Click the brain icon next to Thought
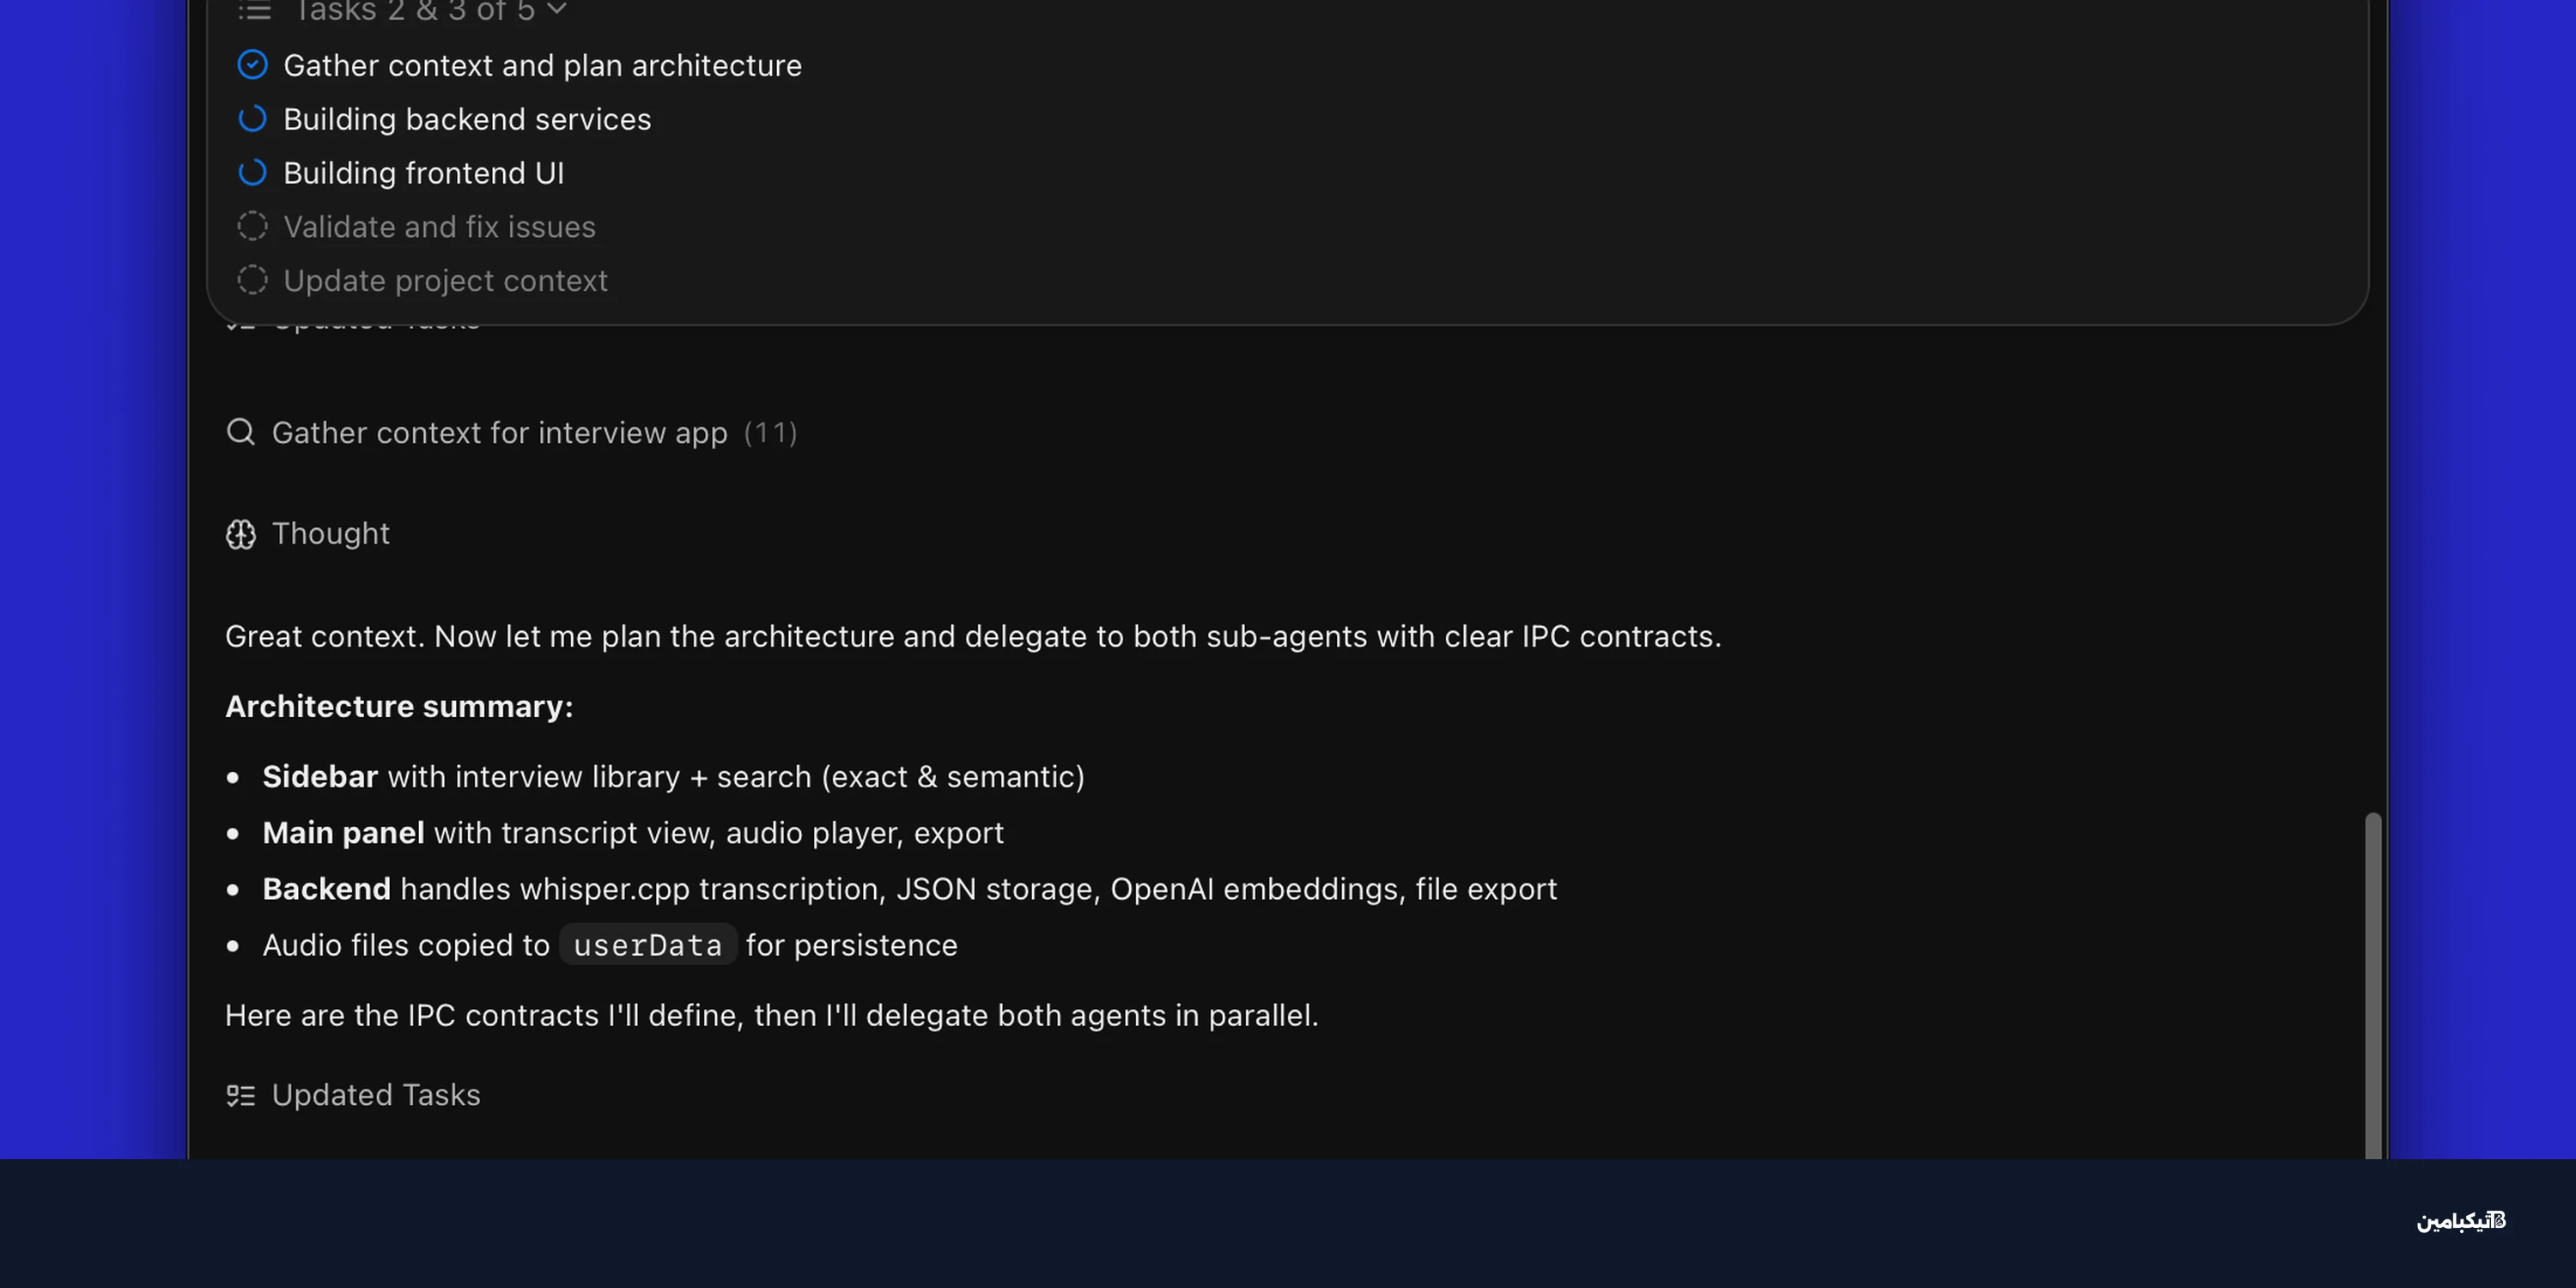Screen dimensions: 2576x1288 pos(240,534)
